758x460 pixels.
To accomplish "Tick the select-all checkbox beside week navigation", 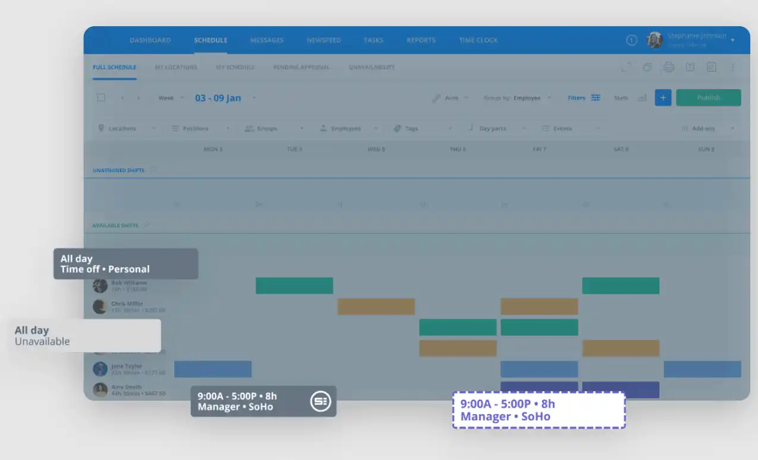I will (101, 97).
